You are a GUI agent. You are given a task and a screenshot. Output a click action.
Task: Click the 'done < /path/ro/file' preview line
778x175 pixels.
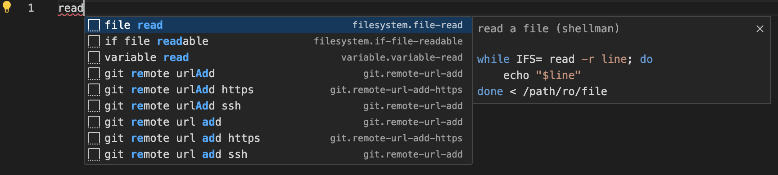point(542,92)
